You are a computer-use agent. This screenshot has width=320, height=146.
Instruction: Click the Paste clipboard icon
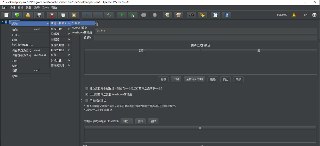click(x=74, y=15)
